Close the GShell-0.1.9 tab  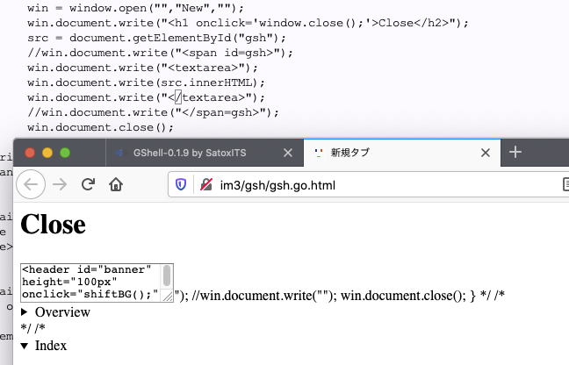(287, 153)
